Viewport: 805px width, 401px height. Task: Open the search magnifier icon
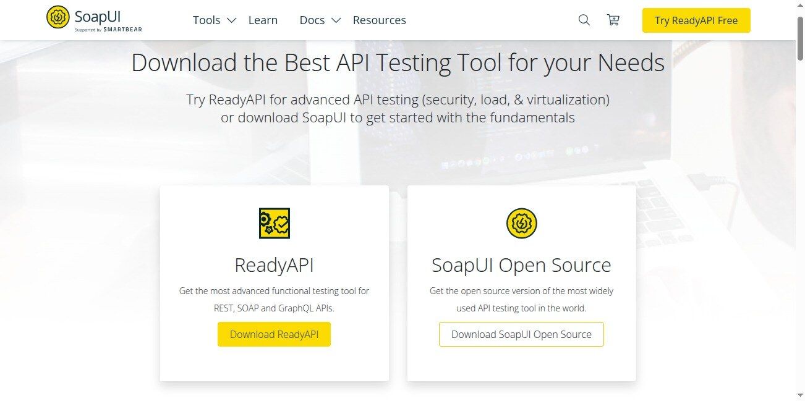584,20
